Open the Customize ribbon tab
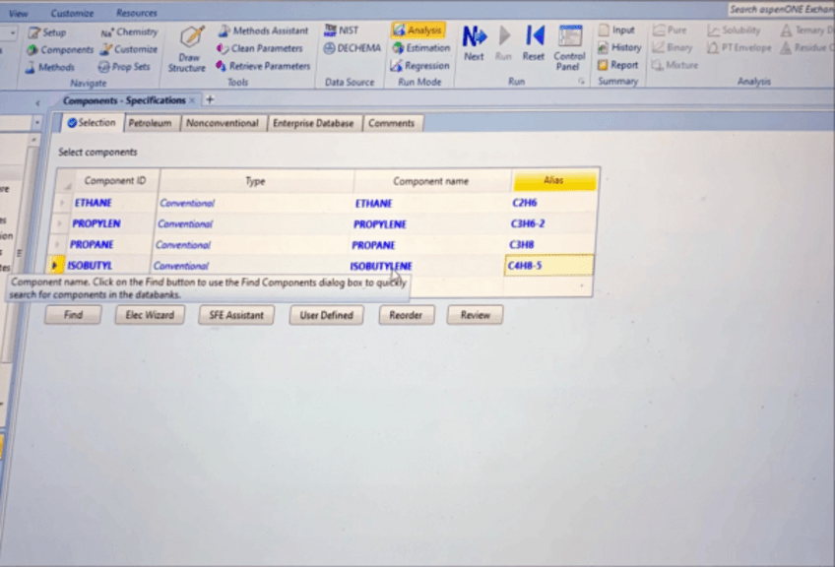The image size is (835, 567). [72, 13]
